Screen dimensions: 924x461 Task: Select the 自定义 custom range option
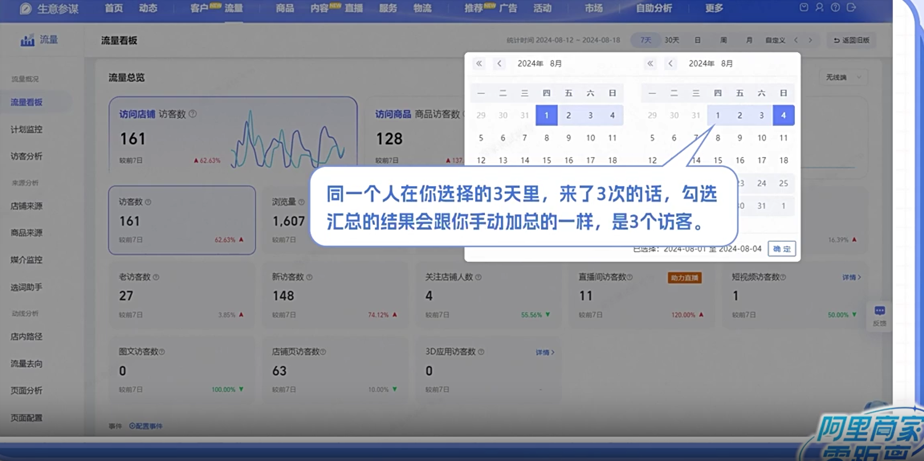point(775,40)
